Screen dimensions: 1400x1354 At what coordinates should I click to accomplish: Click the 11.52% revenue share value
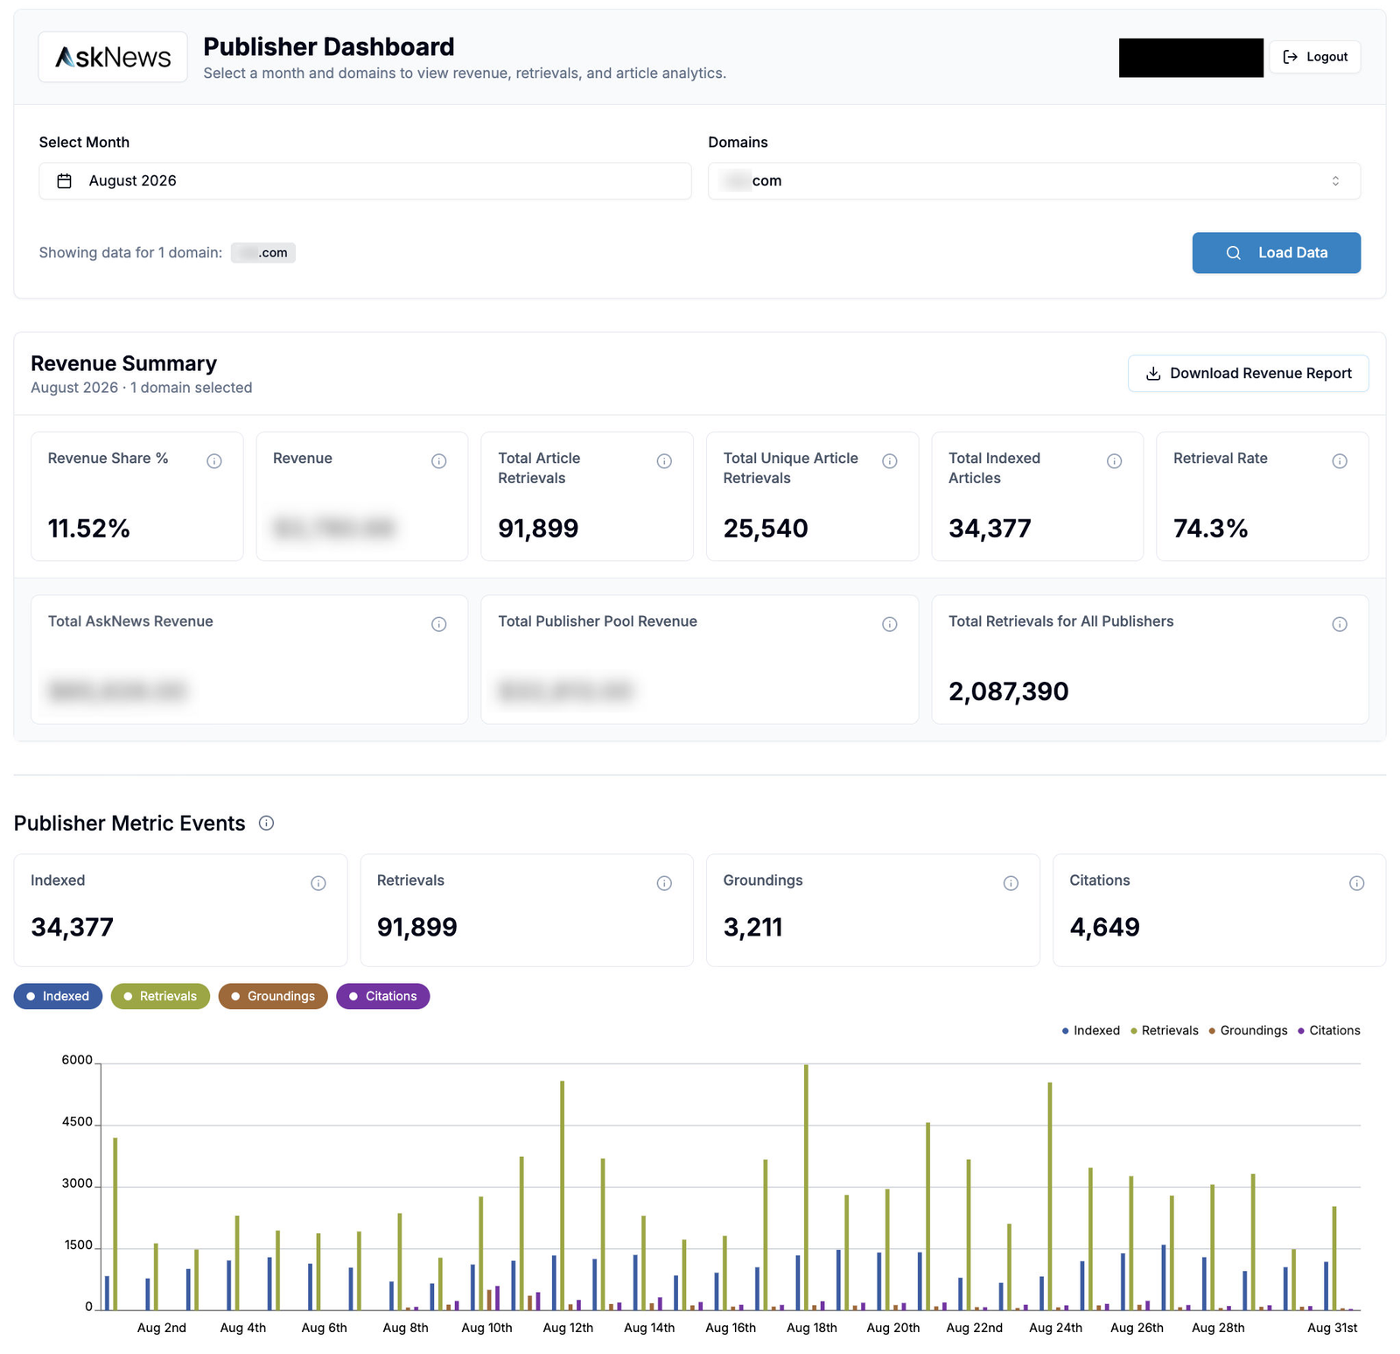(x=88, y=529)
